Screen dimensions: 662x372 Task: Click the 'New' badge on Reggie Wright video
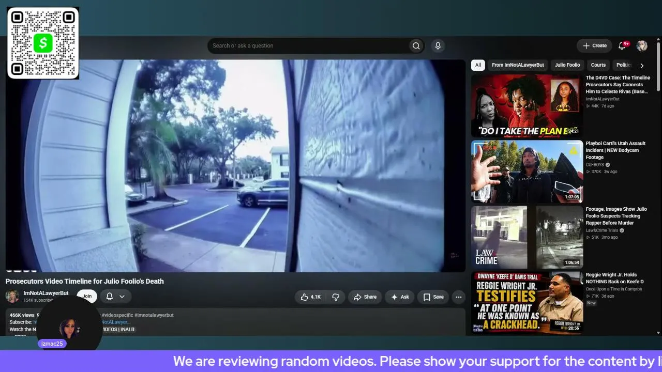click(x=591, y=303)
